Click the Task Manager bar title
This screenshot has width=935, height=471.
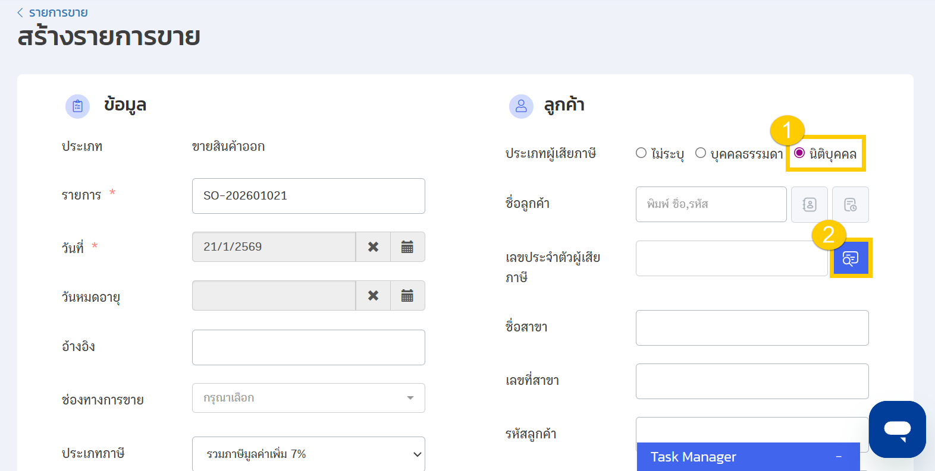point(693,457)
